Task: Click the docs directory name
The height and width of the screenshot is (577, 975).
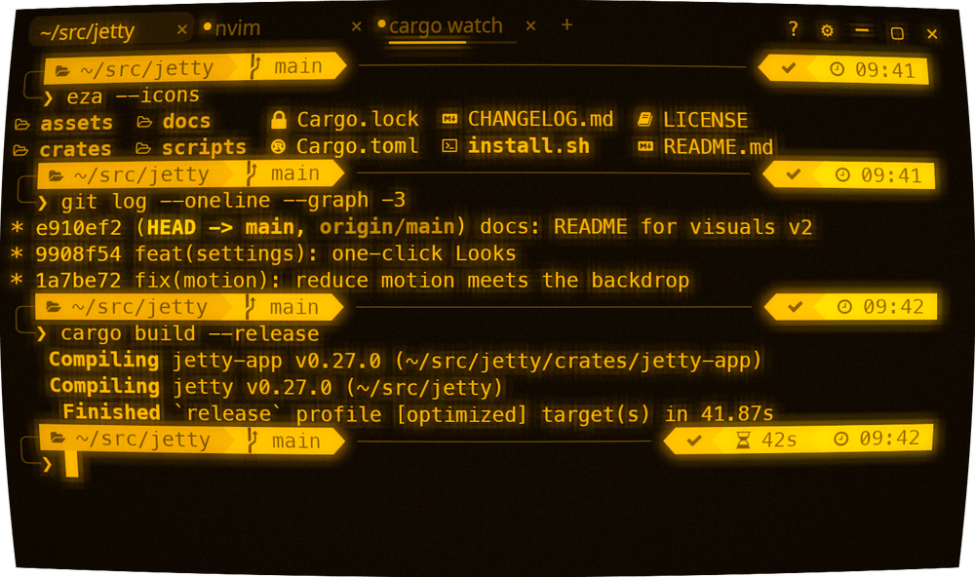Action: 186,121
